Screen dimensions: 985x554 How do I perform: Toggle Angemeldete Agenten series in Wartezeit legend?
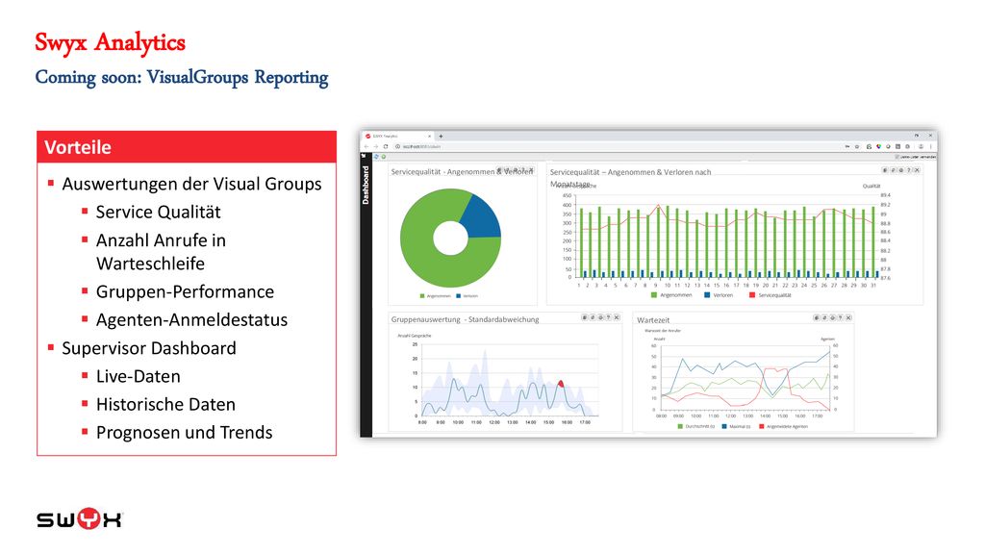784,426
